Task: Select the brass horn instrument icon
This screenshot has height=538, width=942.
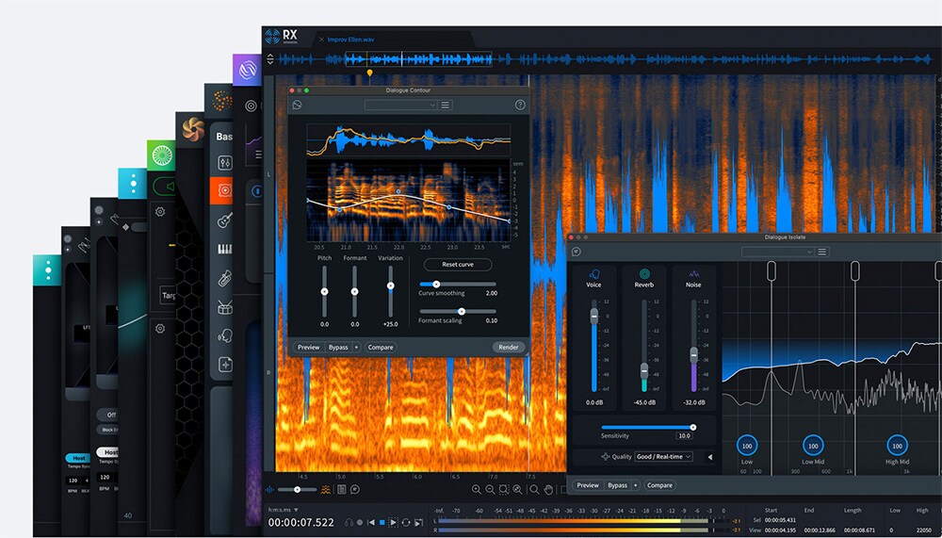Action: (x=225, y=278)
